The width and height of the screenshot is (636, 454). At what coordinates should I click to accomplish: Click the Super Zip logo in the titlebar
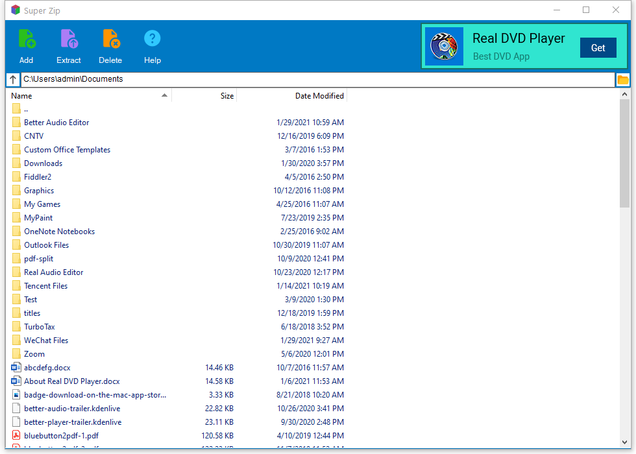[14, 10]
